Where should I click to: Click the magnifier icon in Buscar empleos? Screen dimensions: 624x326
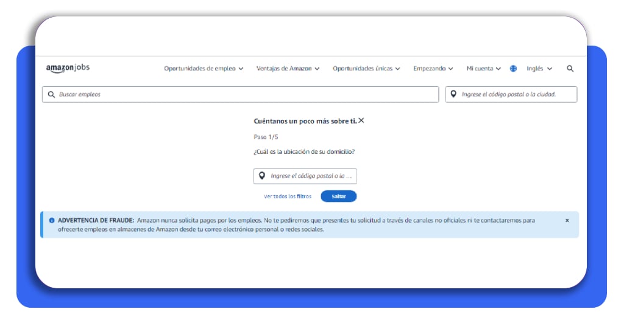[x=51, y=94]
